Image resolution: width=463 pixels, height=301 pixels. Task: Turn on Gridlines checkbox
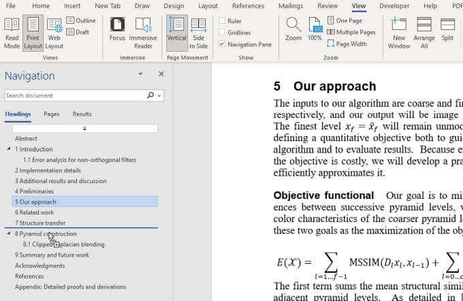pos(222,32)
